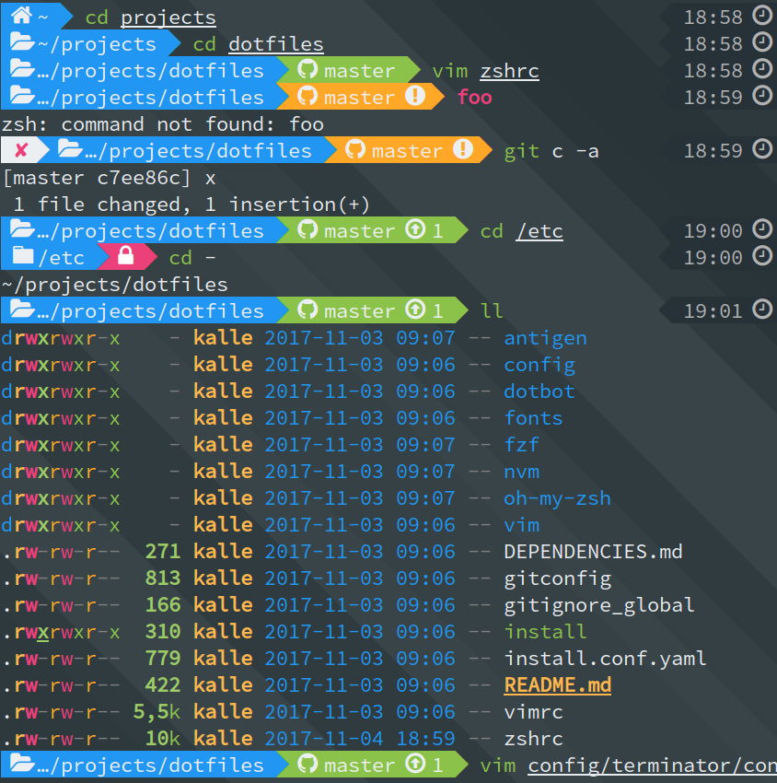
Task: Select the fzf directory in the listing
Action: pyautogui.click(x=521, y=444)
